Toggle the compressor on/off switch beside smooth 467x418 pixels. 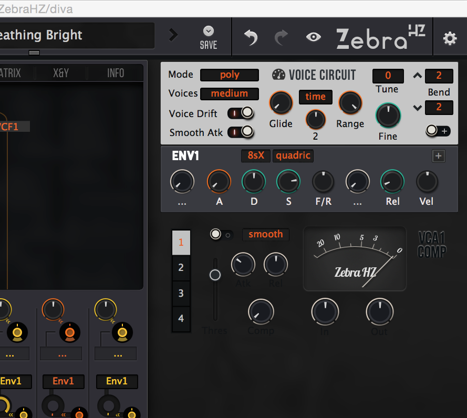221,234
